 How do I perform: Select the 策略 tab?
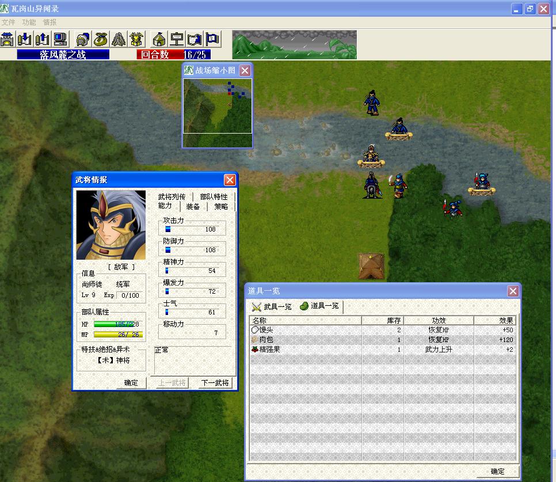click(221, 206)
